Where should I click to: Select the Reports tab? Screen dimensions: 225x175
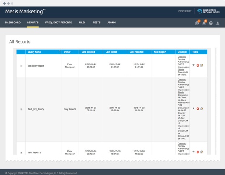[x=33, y=23]
